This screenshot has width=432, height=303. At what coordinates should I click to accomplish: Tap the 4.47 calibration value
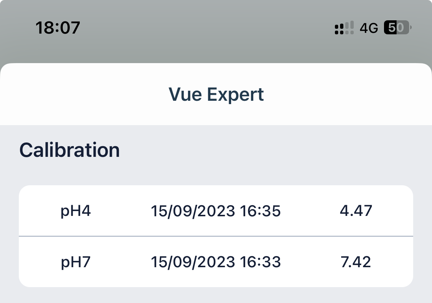(356, 211)
